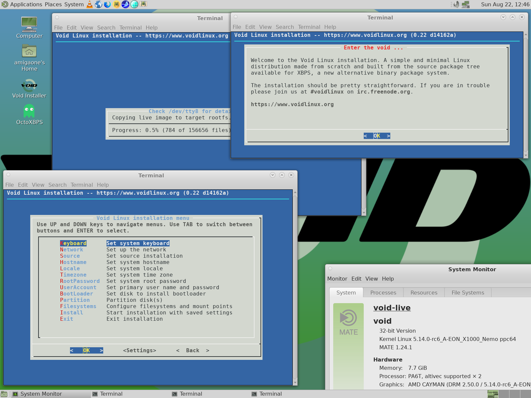The image size is (531, 398).
Task: Click OK in the Enter the void dialog
Action: tap(377, 136)
